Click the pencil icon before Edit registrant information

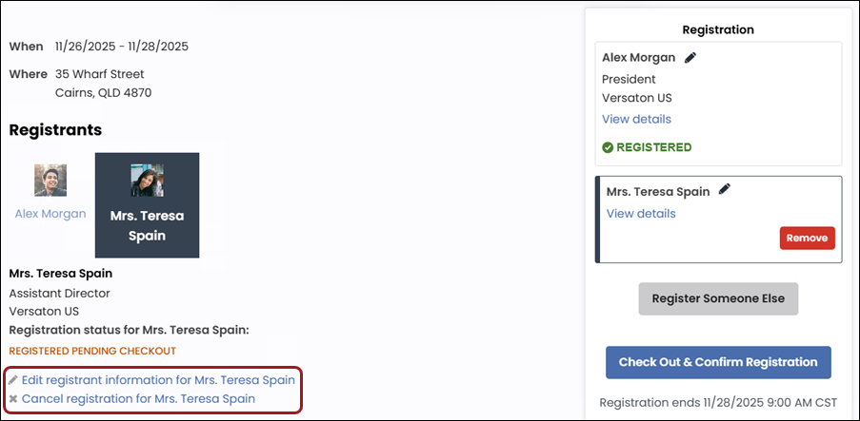tap(13, 380)
